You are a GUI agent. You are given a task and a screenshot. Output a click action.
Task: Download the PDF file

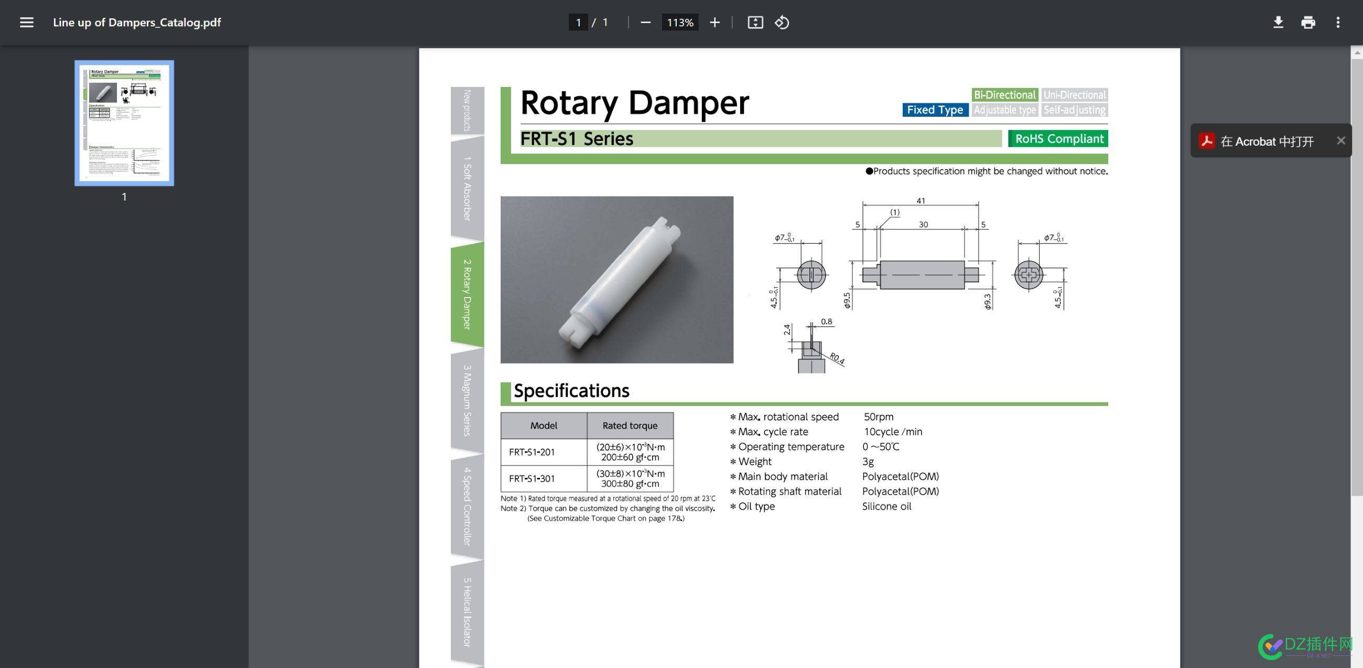point(1278,22)
